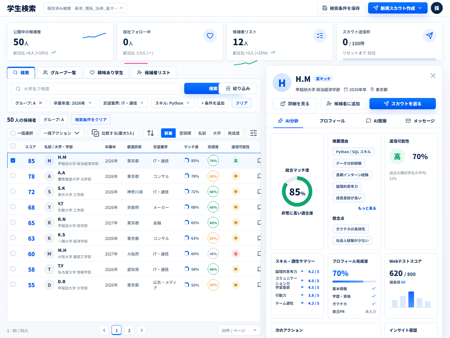450x338 pixels.
Task: Open the AI面接 tab
Action: pos(376,121)
